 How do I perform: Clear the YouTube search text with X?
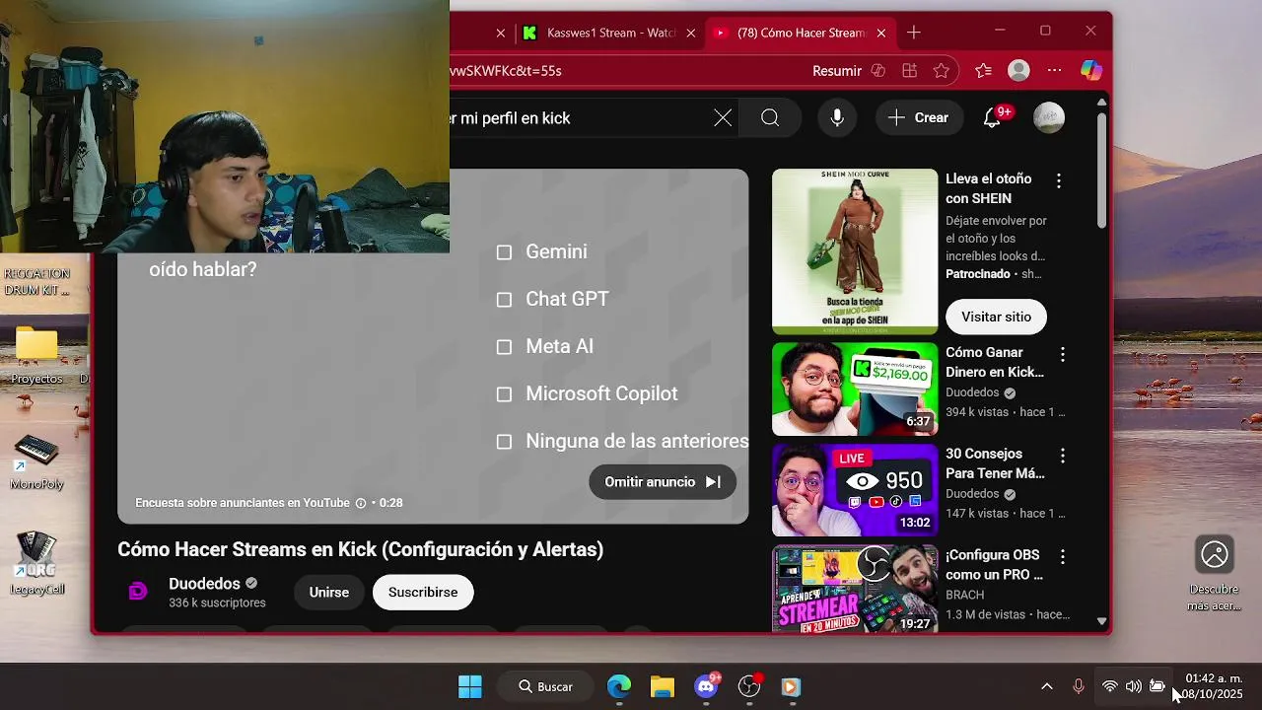(723, 118)
